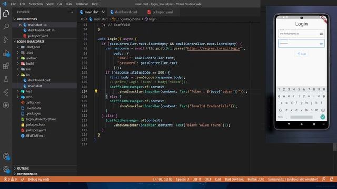Image resolution: width=337 pixels, height=189 pixels.
Task: Click the lightbulb code action on line 107
Action: point(96,91)
